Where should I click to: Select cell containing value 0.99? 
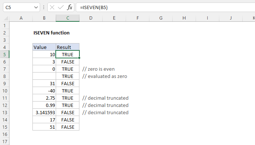(x=44, y=105)
